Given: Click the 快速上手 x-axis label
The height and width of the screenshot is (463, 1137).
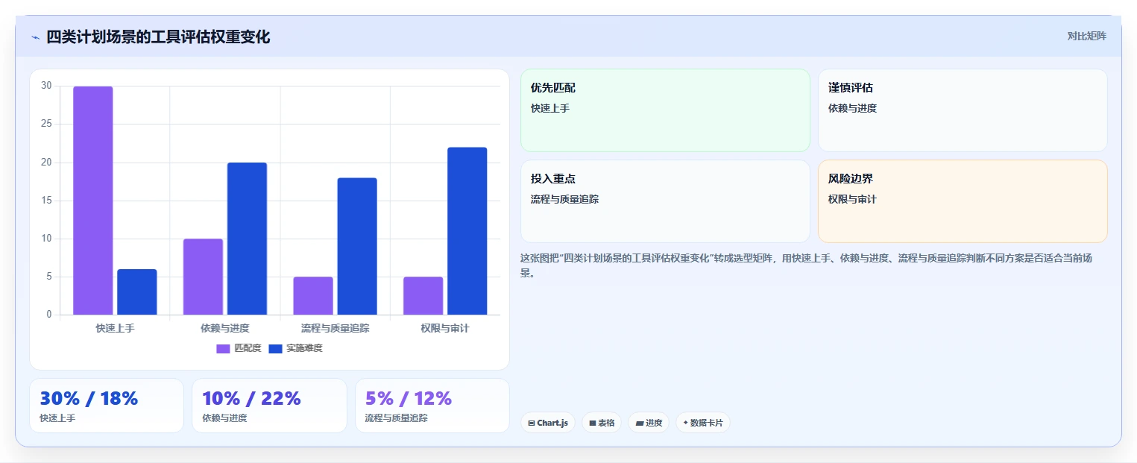Looking at the screenshot, I should pyautogui.click(x=115, y=328).
